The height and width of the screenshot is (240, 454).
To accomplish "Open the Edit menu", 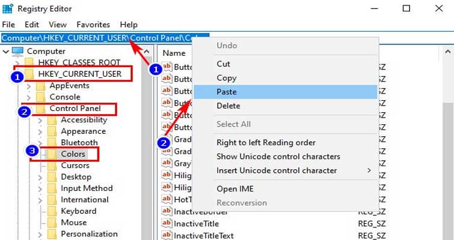I will [31, 25].
